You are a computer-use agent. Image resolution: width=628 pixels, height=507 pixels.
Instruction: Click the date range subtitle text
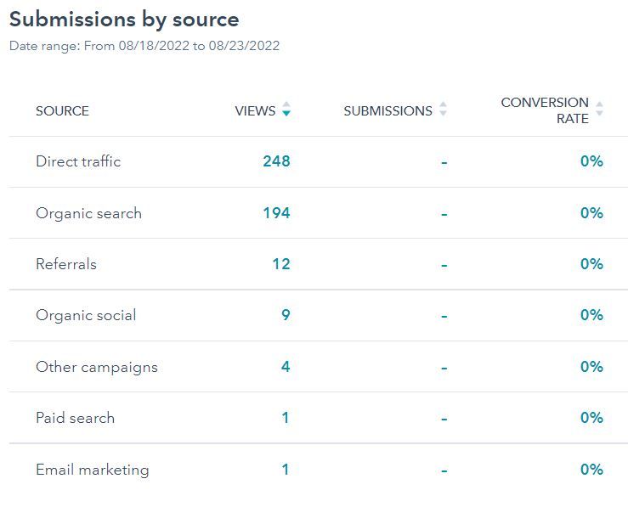click(x=144, y=46)
